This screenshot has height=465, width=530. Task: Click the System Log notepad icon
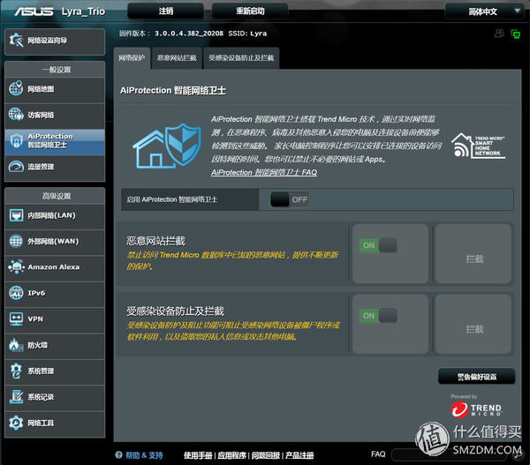pyautogui.click(x=16, y=396)
